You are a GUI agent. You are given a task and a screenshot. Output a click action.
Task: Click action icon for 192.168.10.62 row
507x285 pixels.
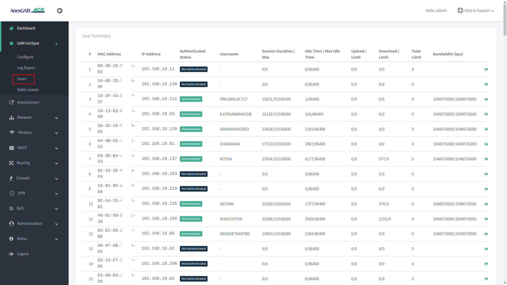click(x=486, y=279)
